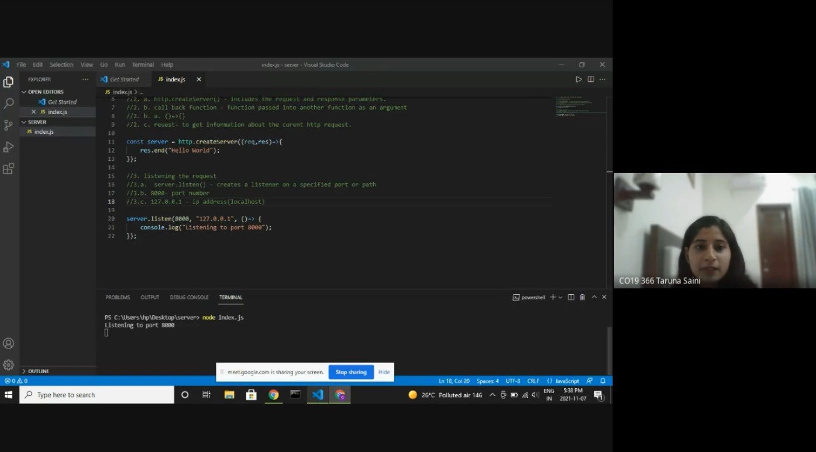Screen dimensions: 816x452
Task: Expand the OUTLINE section
Action: (x=38, y=371)
